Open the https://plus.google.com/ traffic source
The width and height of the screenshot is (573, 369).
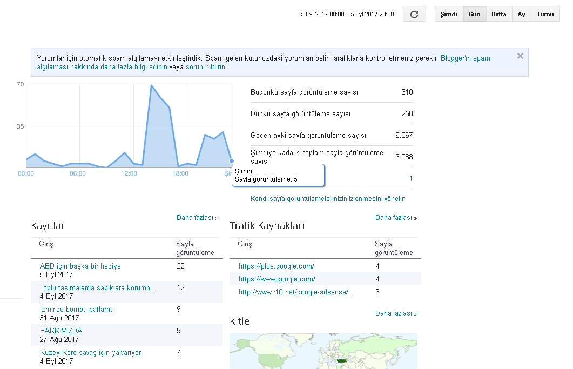click(x=277, y=266)
